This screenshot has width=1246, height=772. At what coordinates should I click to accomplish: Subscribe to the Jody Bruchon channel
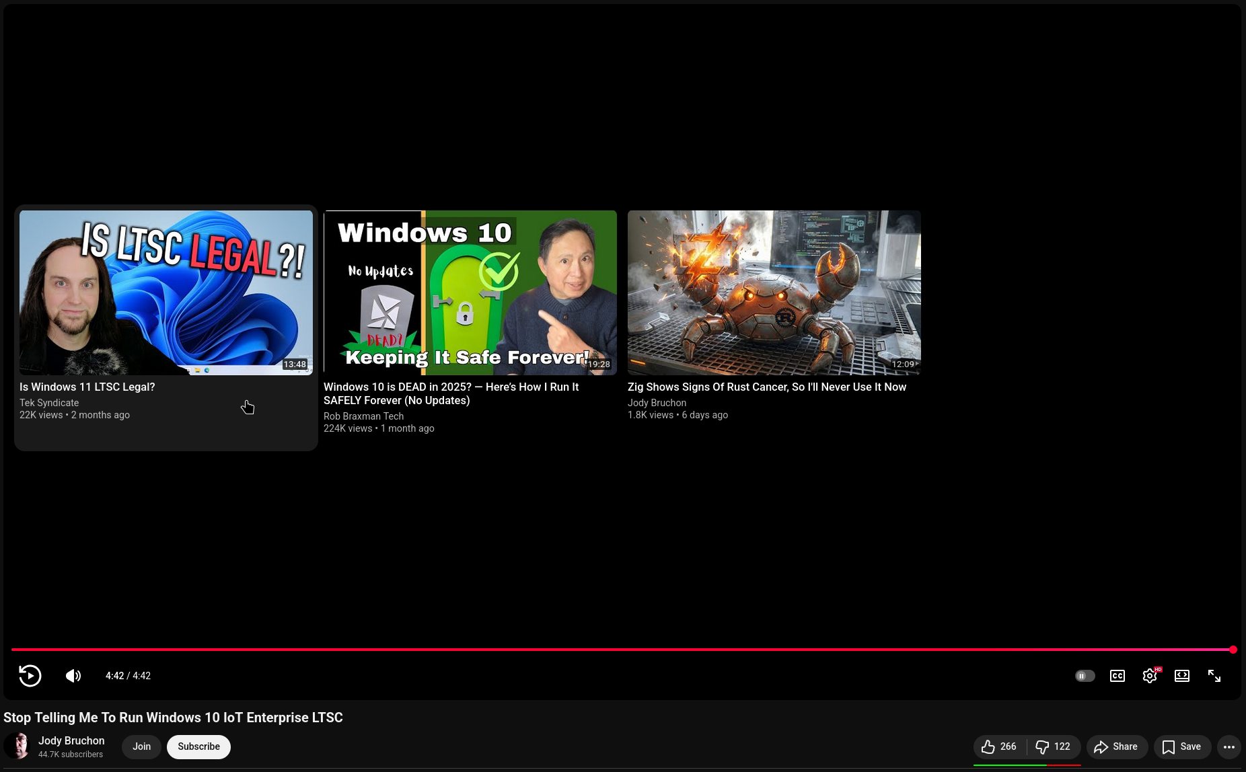pyautogui.click(x=198, y=746)
